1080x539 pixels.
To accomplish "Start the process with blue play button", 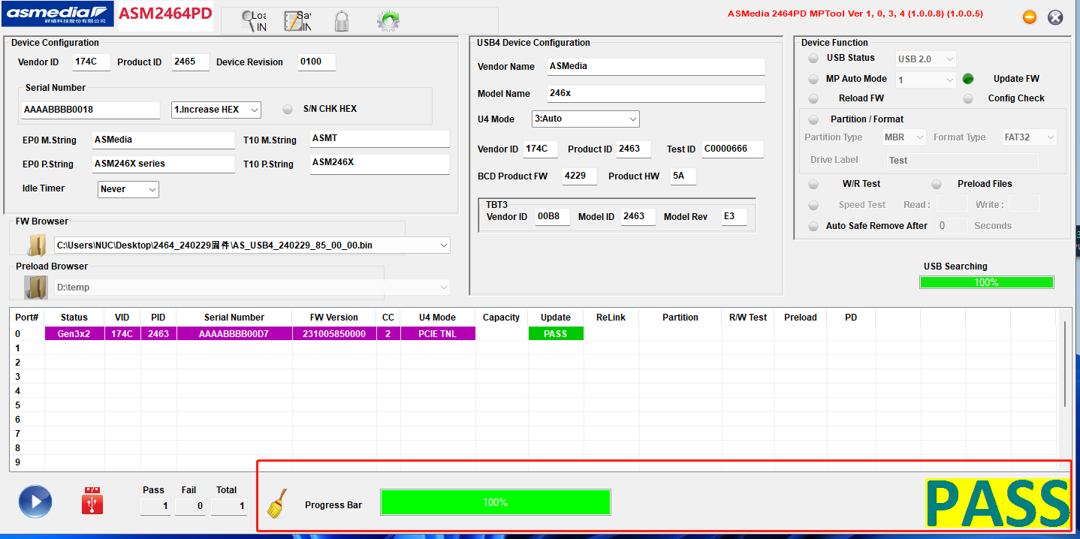I will 35,501.
